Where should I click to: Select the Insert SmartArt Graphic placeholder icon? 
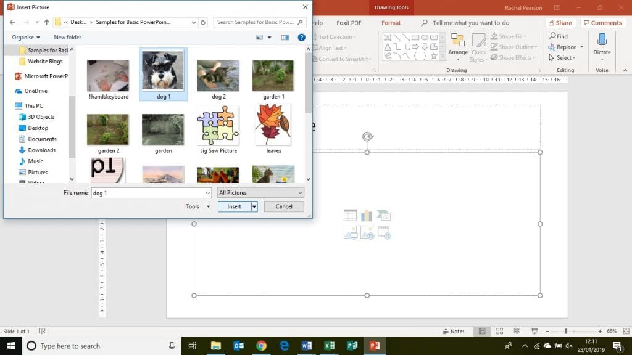coord(383,214)
